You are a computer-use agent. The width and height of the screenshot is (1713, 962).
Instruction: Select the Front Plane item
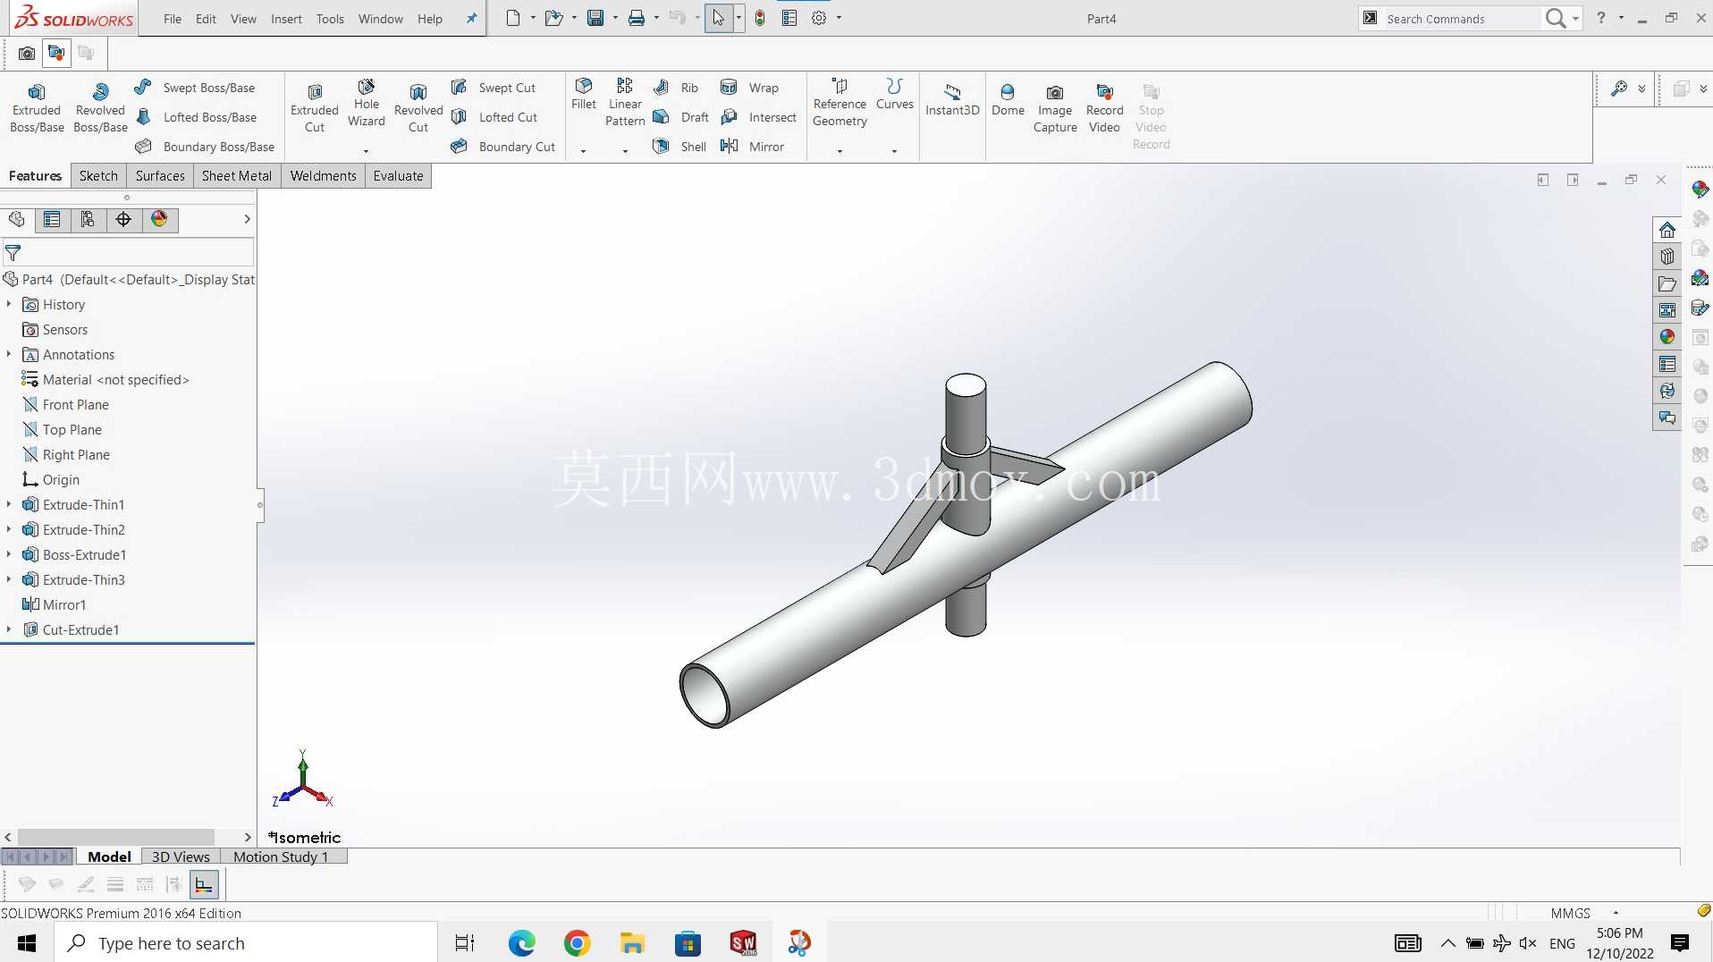pyautogui.click(x=65, y=405)
